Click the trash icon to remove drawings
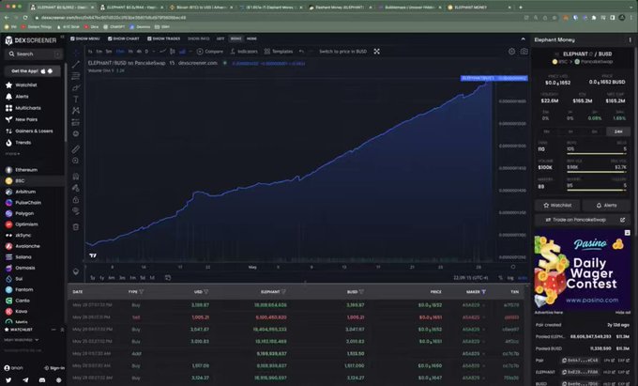Screen dimensions: 638x386 click(76, 226)
